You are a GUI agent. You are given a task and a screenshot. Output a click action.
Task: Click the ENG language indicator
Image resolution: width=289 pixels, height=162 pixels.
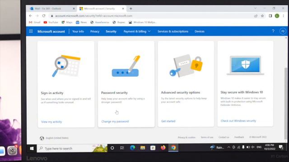pyautogui.click(x=259, y=147)
